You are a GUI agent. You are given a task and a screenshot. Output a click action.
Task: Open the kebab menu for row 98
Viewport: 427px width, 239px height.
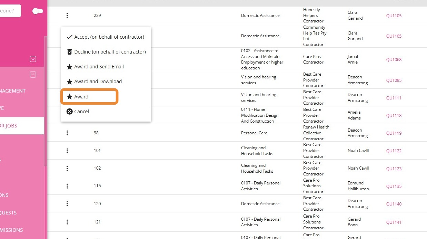point(67,133)
